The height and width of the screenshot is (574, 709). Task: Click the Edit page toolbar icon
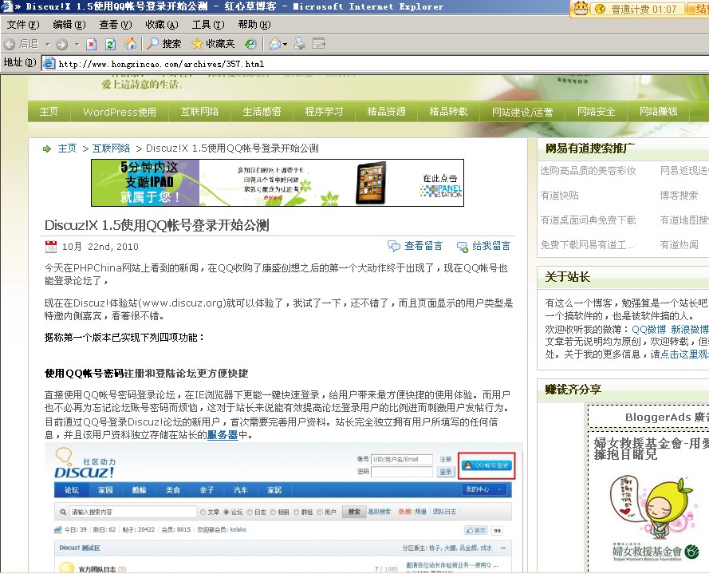319,44
